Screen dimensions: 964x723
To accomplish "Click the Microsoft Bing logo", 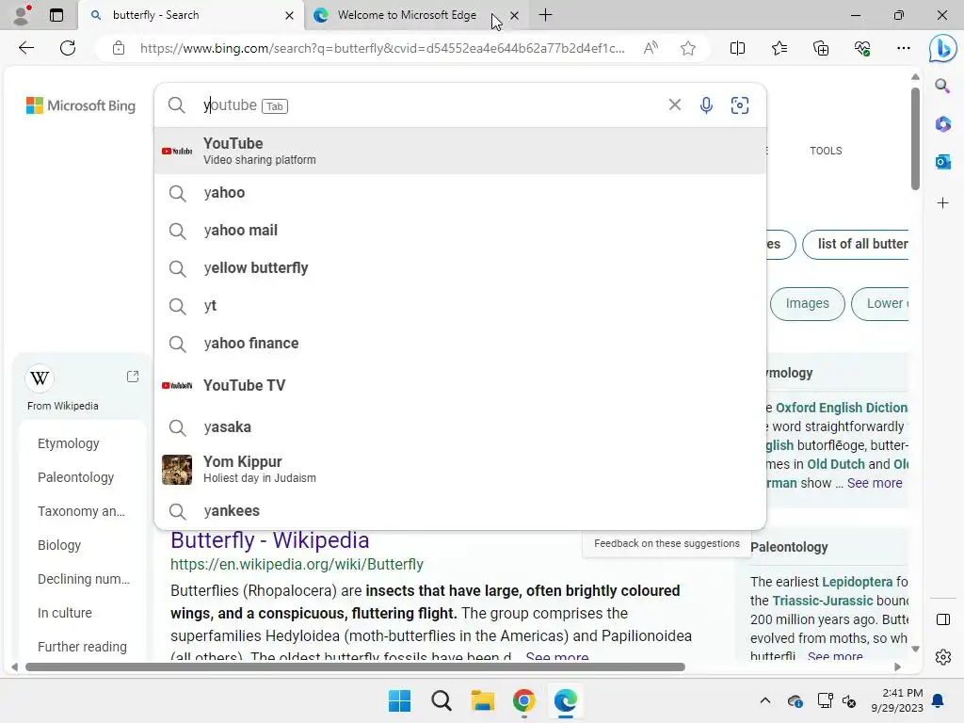I will point(81,105).
